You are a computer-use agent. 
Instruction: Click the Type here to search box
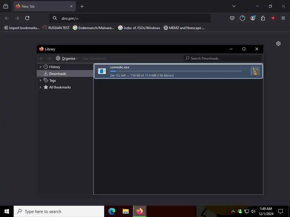tap(59, 211)
